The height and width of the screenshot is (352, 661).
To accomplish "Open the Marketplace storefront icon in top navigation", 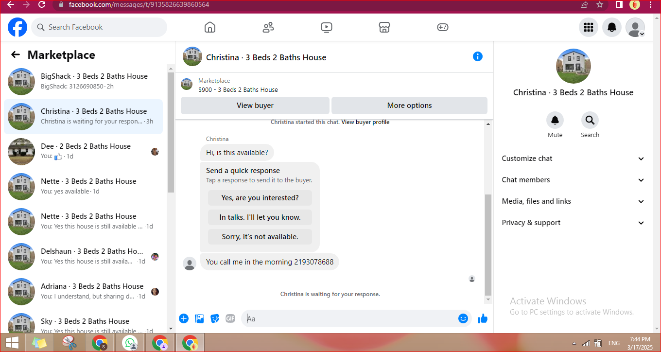I will point(384,27).
